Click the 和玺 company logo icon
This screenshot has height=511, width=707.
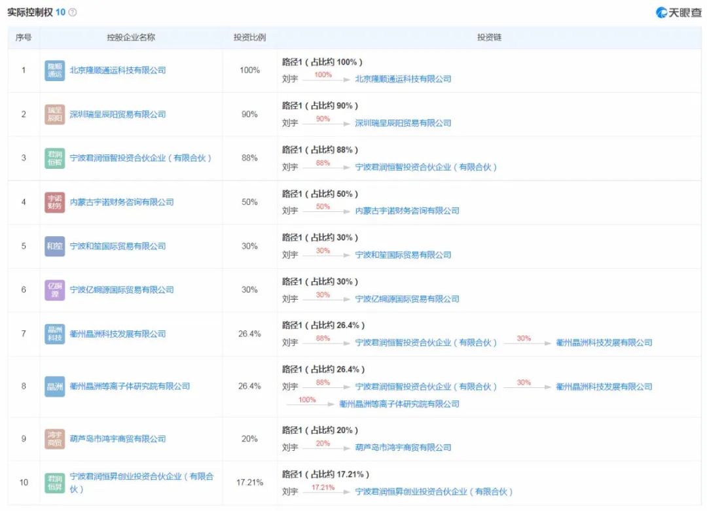[x=54, y=246]
